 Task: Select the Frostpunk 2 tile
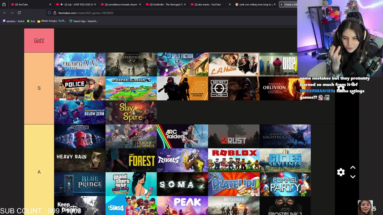pyautogui.click(x=285, y=206)
